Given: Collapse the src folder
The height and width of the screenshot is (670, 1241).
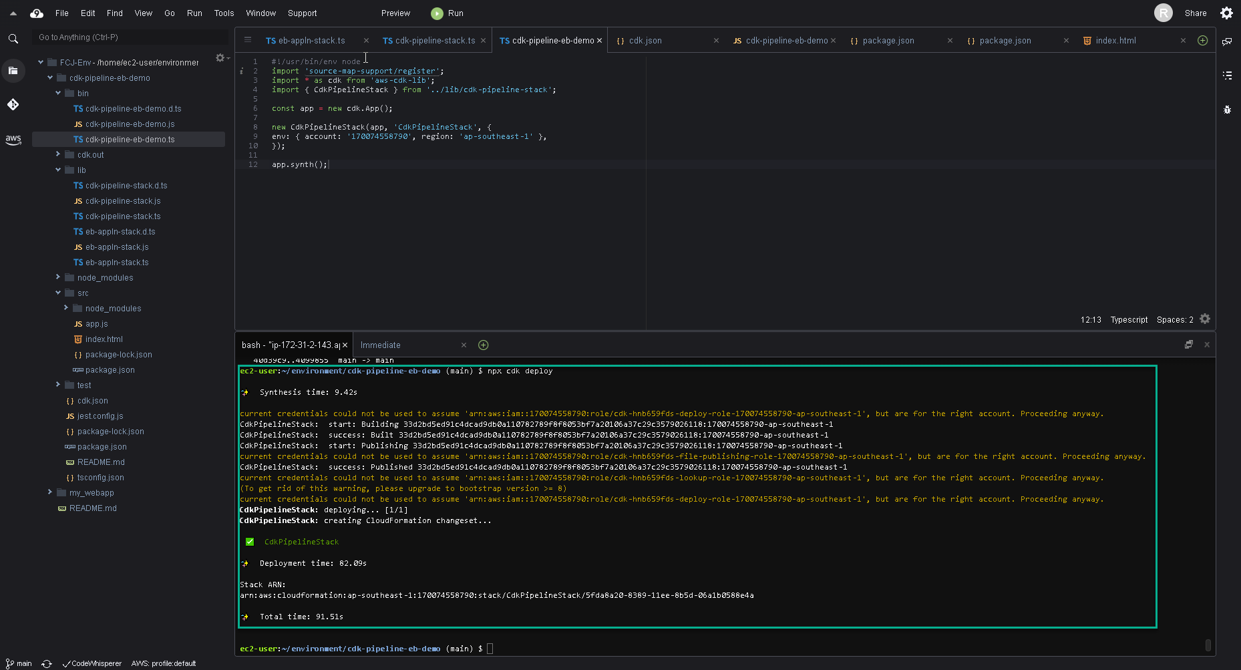Looking at the screenshot, I should coord(58,293).
